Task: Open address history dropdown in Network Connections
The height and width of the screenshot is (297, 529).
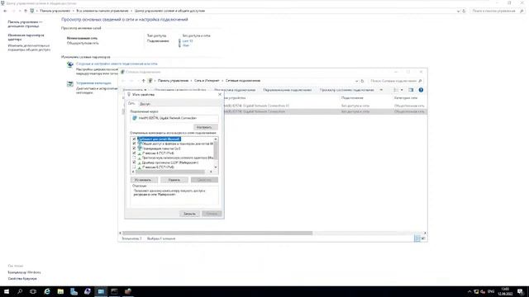Action: coord(356,81)
